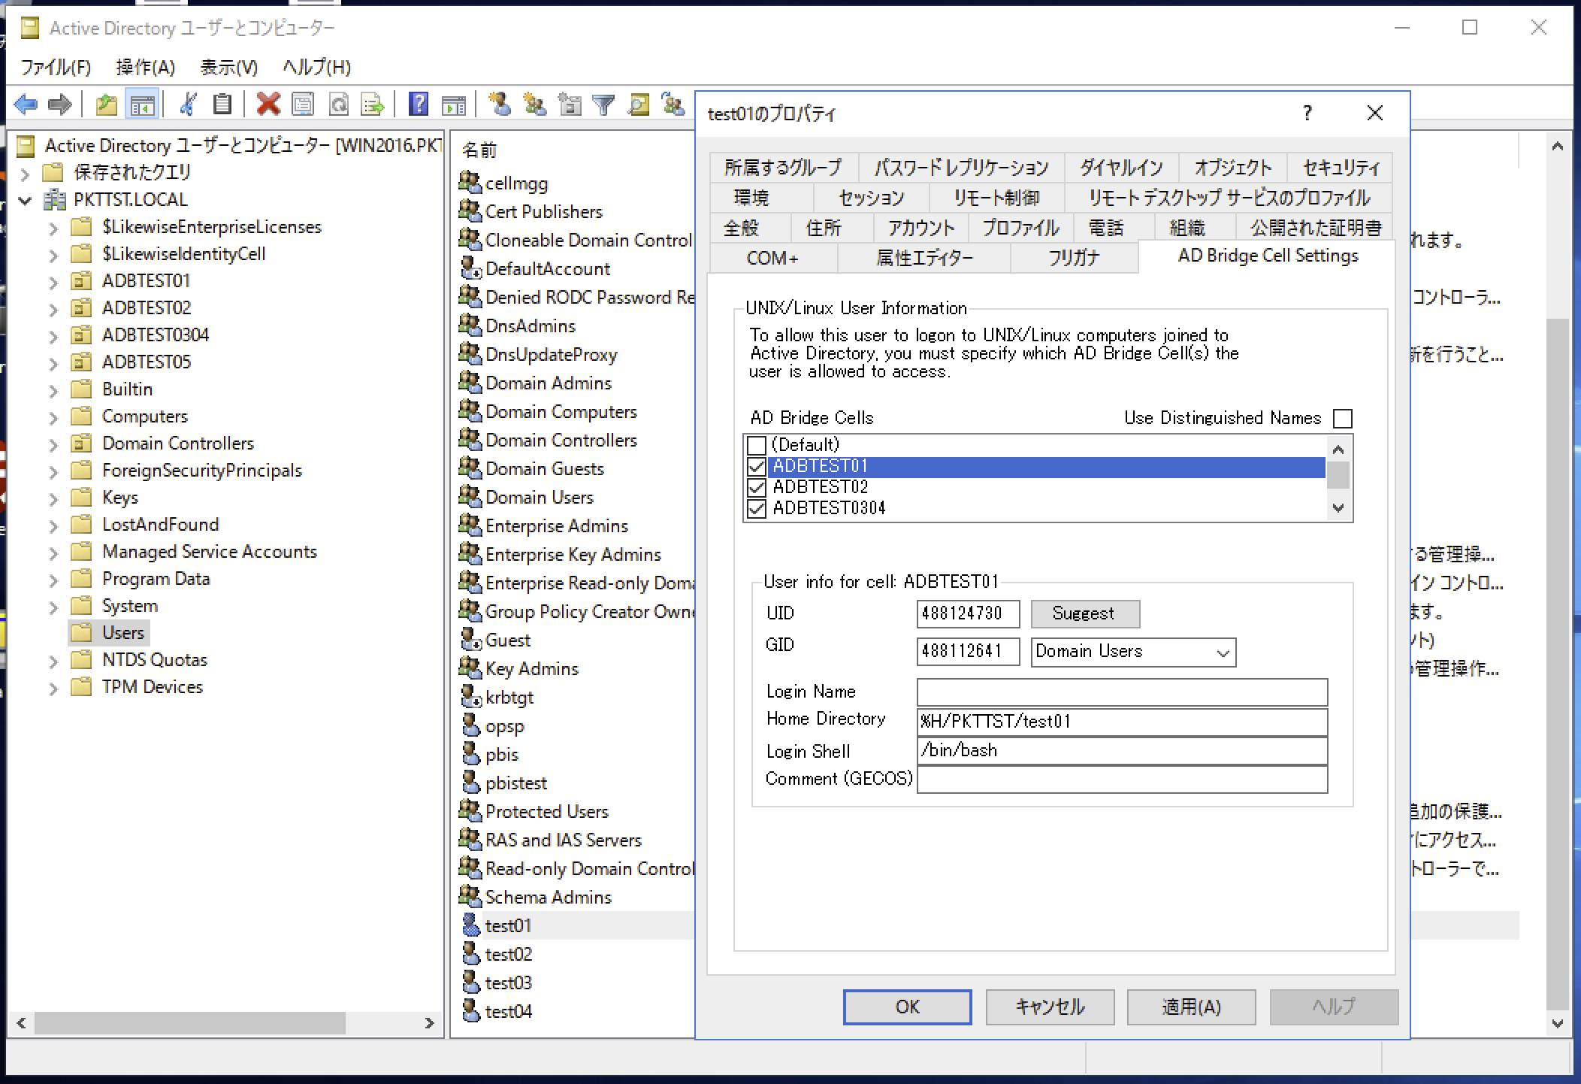Click the Domain Admins group icon
This screenshot has width=1581, height=1084.
click(470, 382)
